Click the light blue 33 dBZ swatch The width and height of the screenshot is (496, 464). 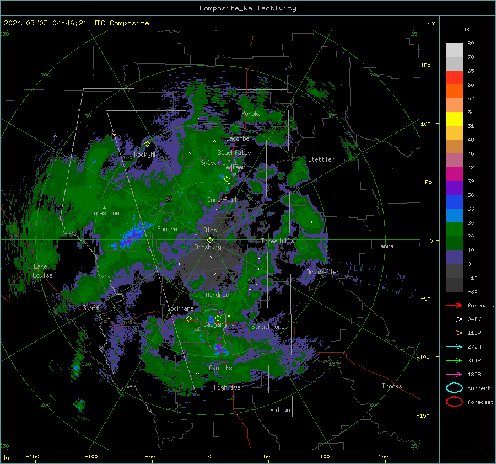tap(454, 215)
